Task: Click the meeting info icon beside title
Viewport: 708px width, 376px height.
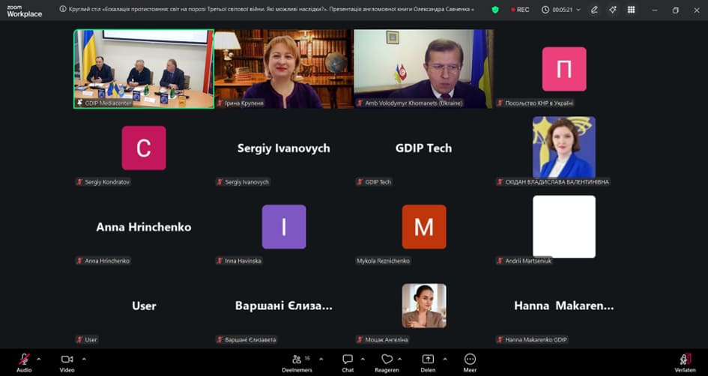Action: click(63, 10)
